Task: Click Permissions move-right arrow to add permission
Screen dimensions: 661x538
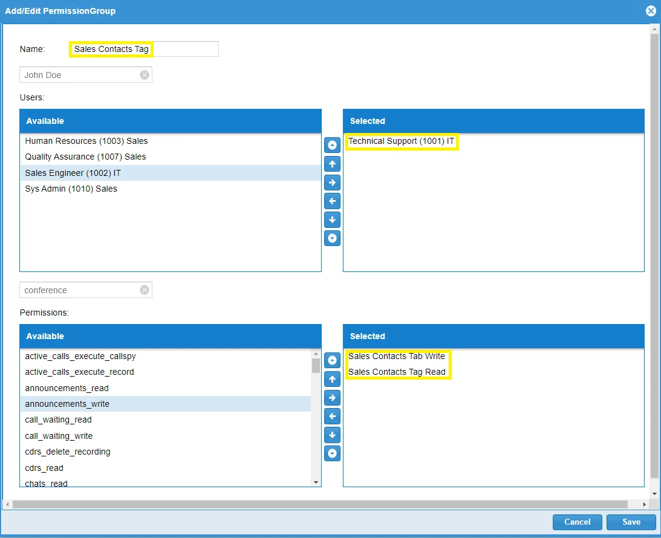Action: point(332,398)
